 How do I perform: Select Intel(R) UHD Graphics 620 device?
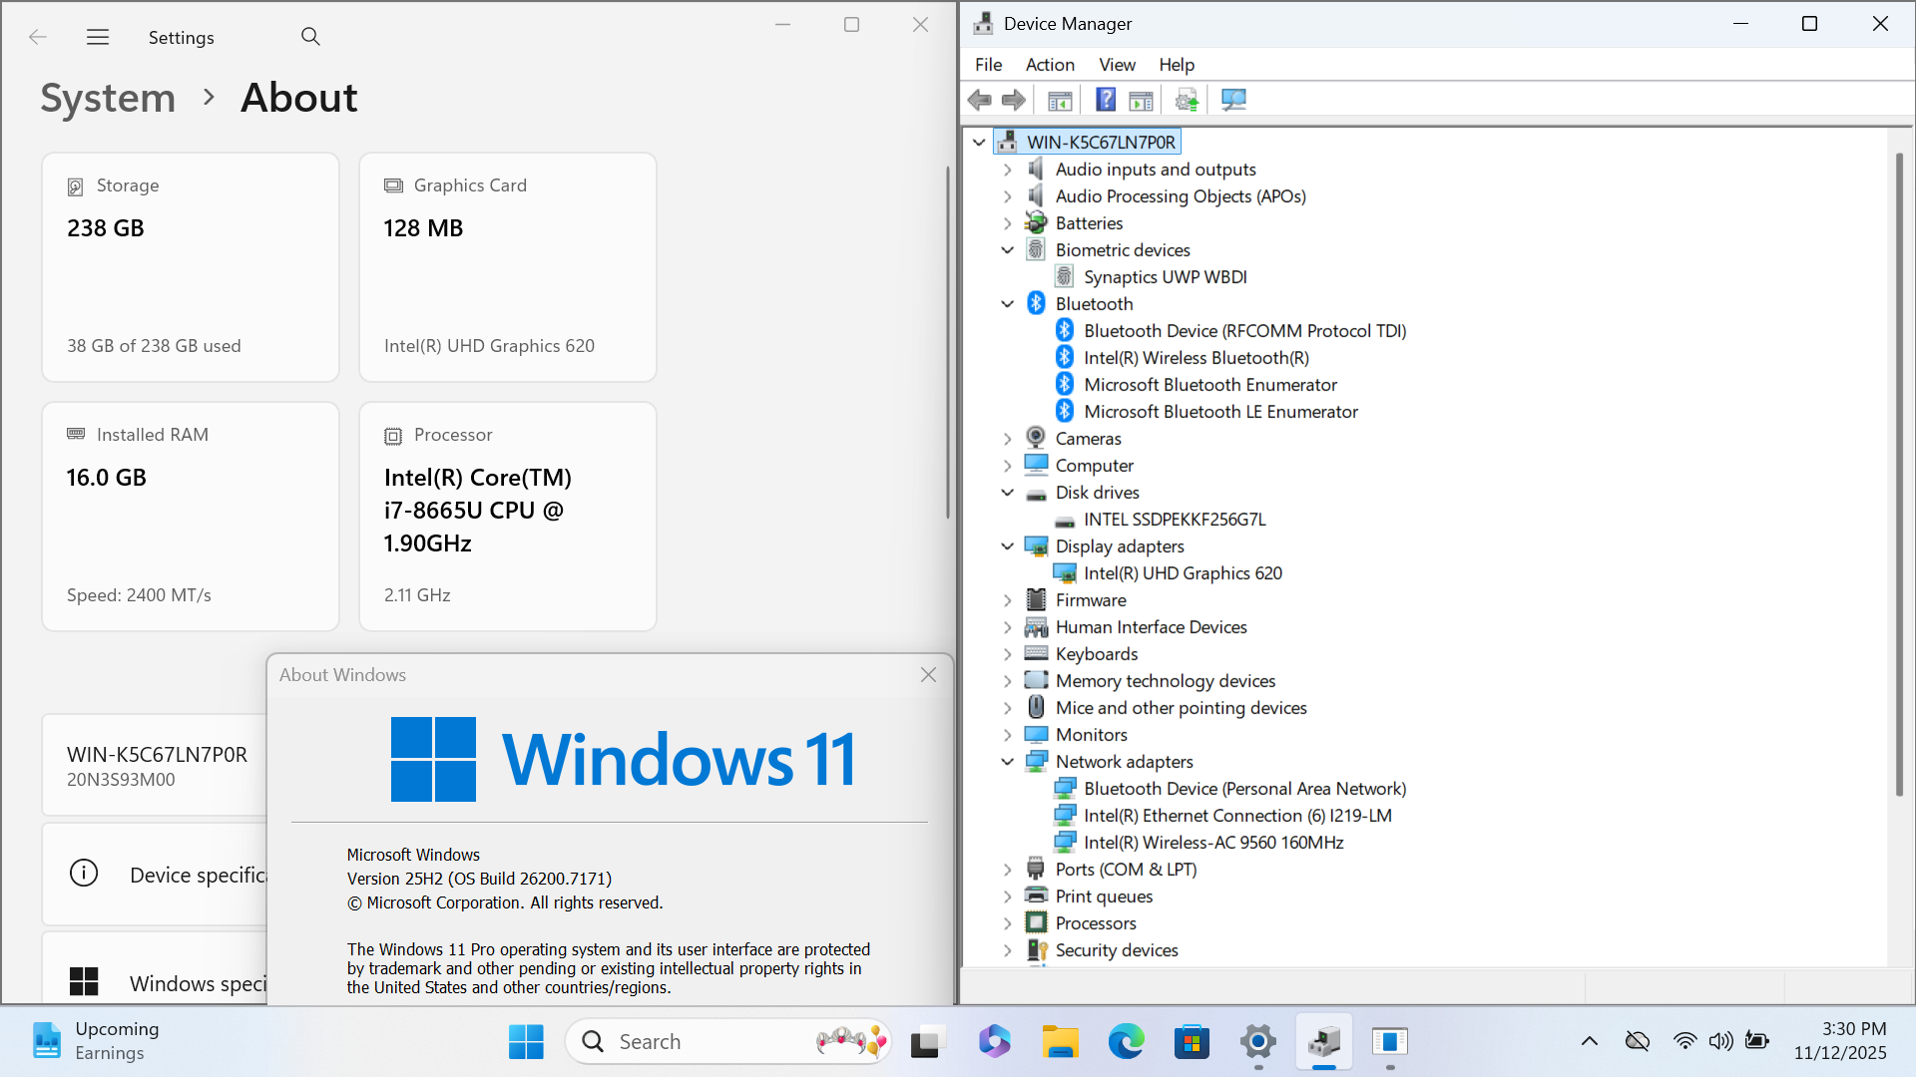(x=1182, y=573)
